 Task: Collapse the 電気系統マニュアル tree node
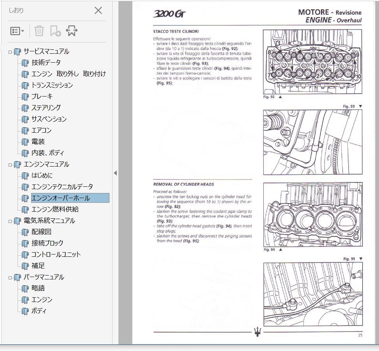(10, 221)
